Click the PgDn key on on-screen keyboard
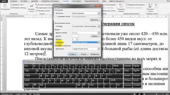The height and width of the screenshot is (95, 170). click(x=137, y=71)
